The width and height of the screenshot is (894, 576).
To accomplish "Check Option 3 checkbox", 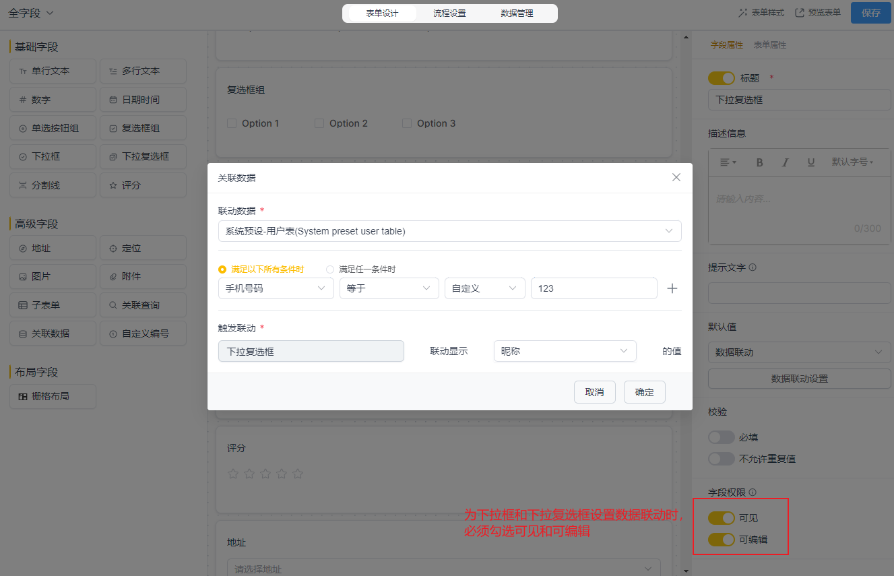I will (x=407, y=123).
